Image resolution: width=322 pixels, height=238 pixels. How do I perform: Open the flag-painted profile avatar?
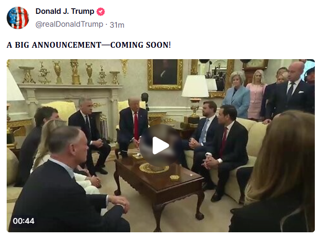point(18,18)
